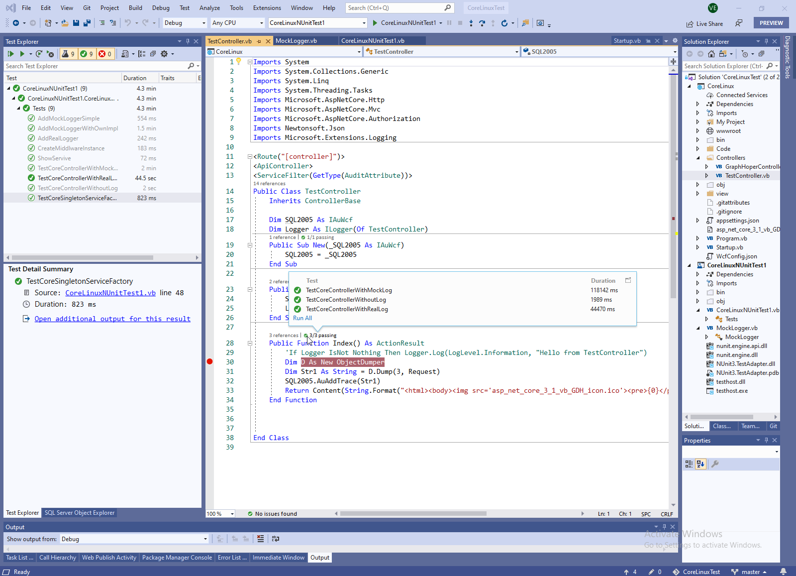Toggle the passed tests filter showing 9

click(x=87, y=54)
